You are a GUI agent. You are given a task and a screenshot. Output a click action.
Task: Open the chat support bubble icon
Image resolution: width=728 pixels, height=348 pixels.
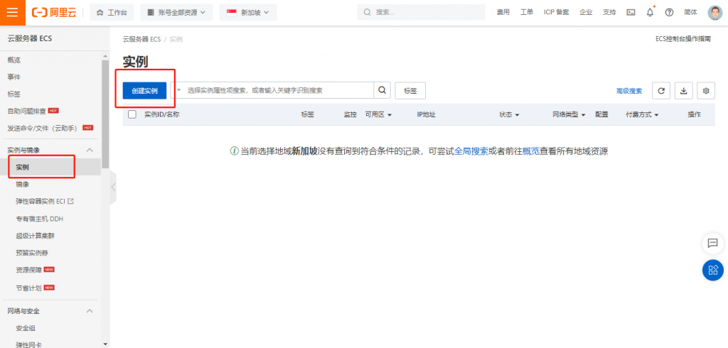(712, 243)
